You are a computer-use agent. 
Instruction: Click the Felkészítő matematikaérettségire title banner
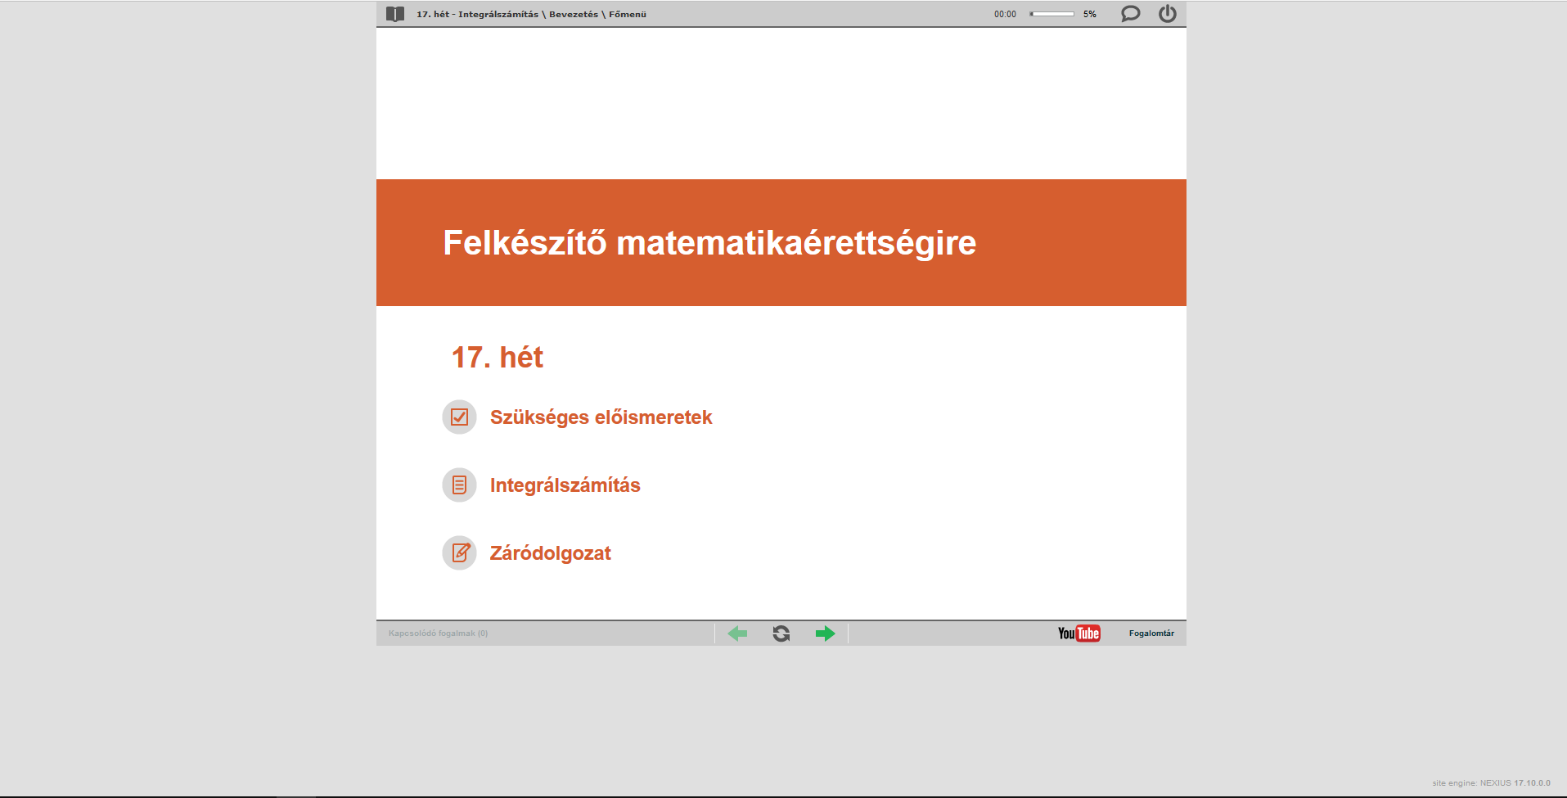point(709,243)
